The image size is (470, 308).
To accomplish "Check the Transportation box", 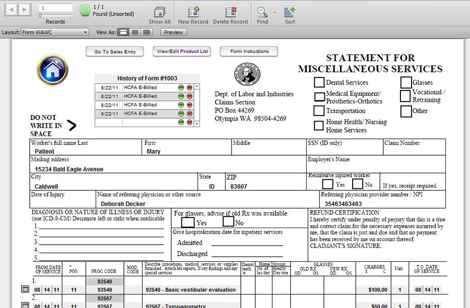I will (x=319, y=111).
